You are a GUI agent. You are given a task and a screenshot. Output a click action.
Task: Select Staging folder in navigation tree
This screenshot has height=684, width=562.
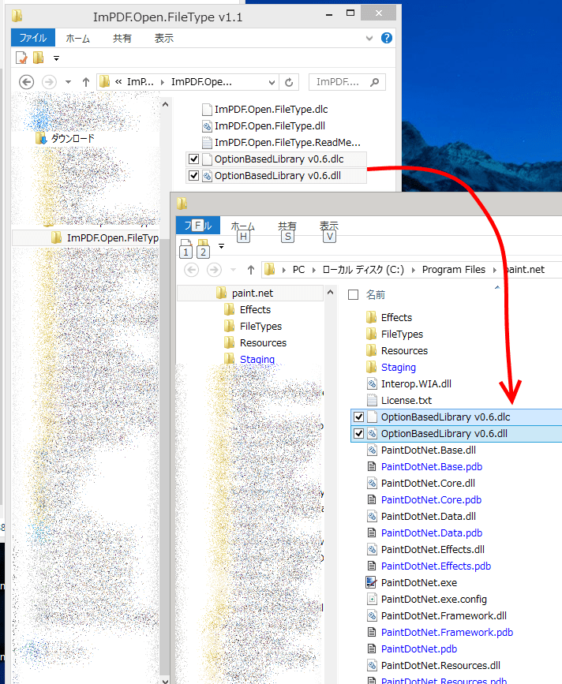257,360
